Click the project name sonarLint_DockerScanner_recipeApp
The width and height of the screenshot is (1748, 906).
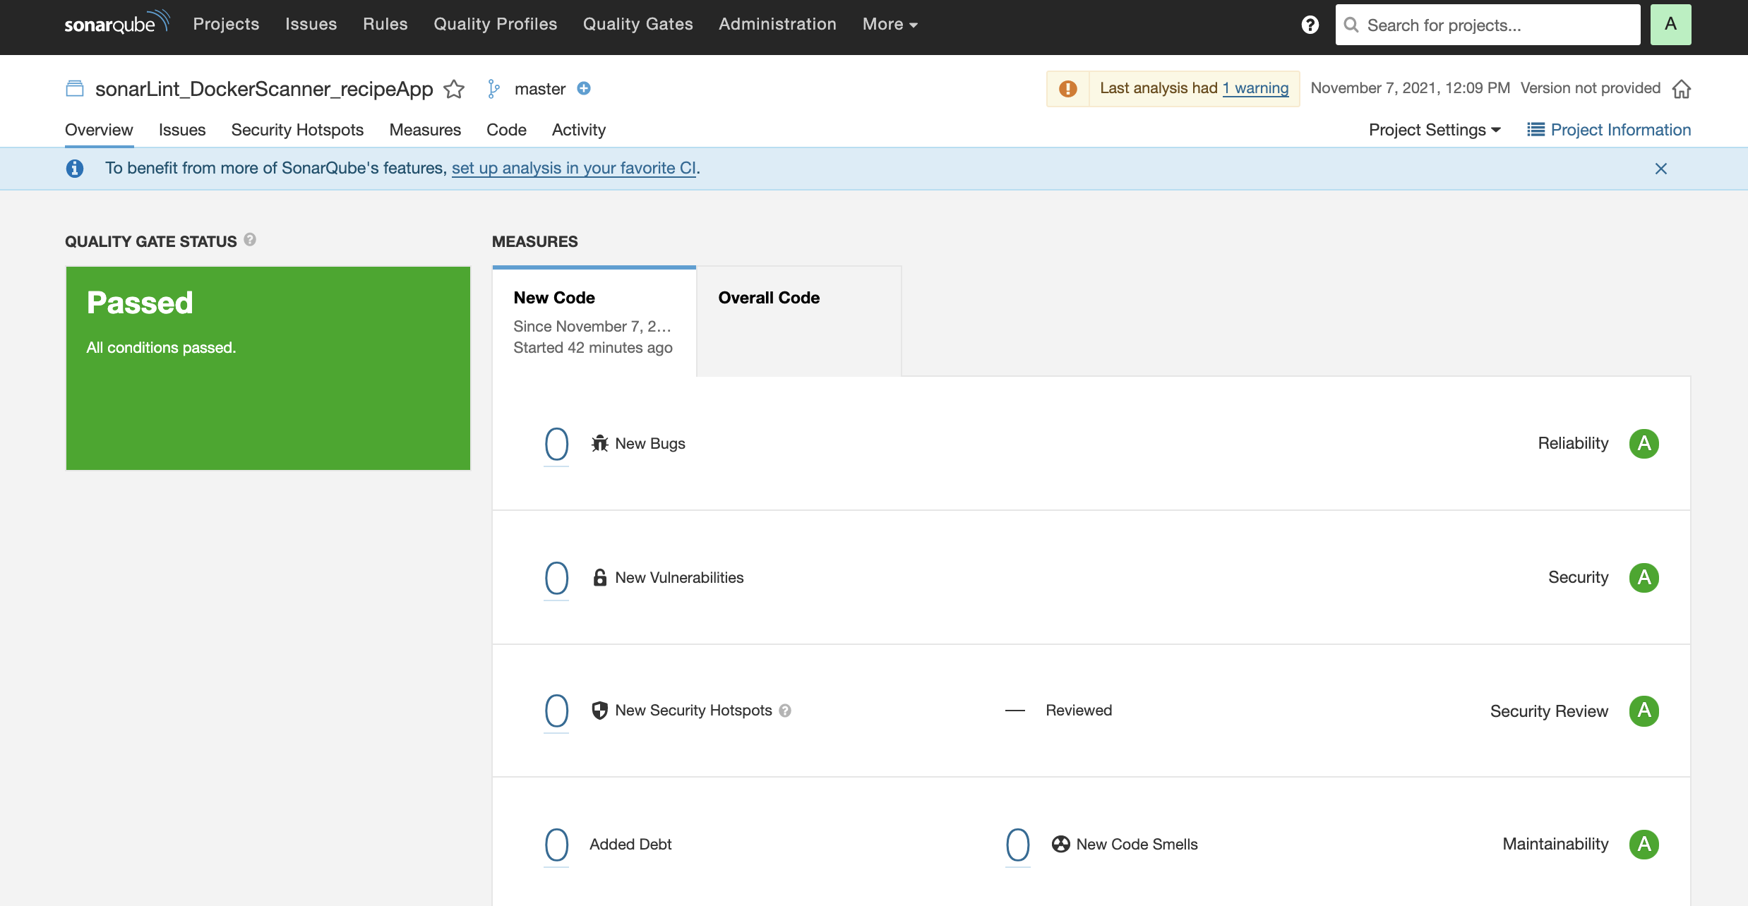[264, 89]
